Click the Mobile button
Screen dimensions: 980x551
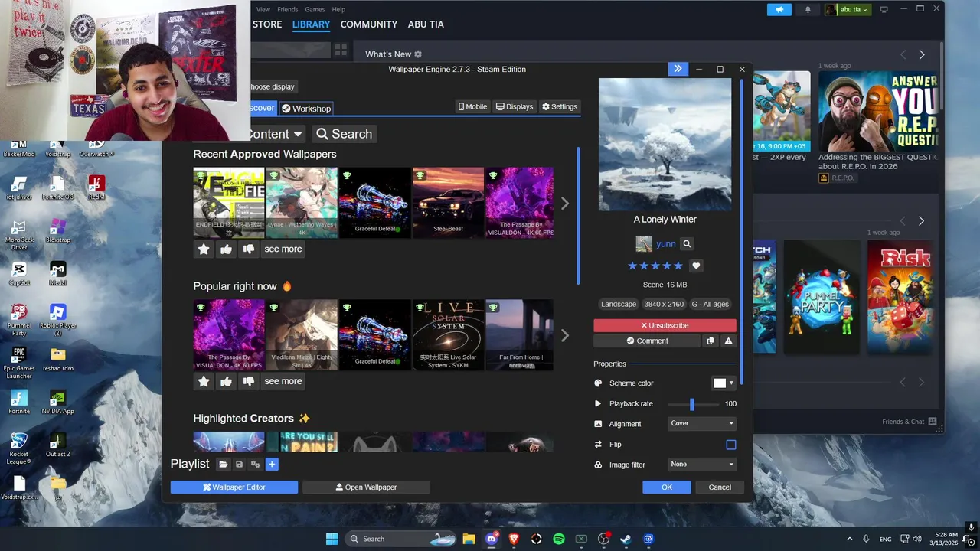pos(472,106)
